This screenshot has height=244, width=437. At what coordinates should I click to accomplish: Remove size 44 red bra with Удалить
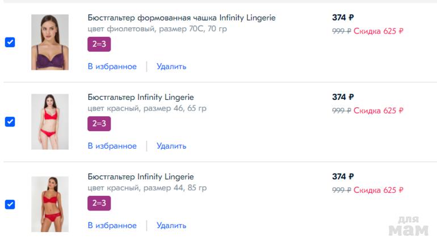point(171,225)
